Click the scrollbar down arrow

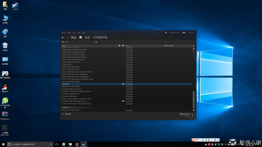[194, 110]
